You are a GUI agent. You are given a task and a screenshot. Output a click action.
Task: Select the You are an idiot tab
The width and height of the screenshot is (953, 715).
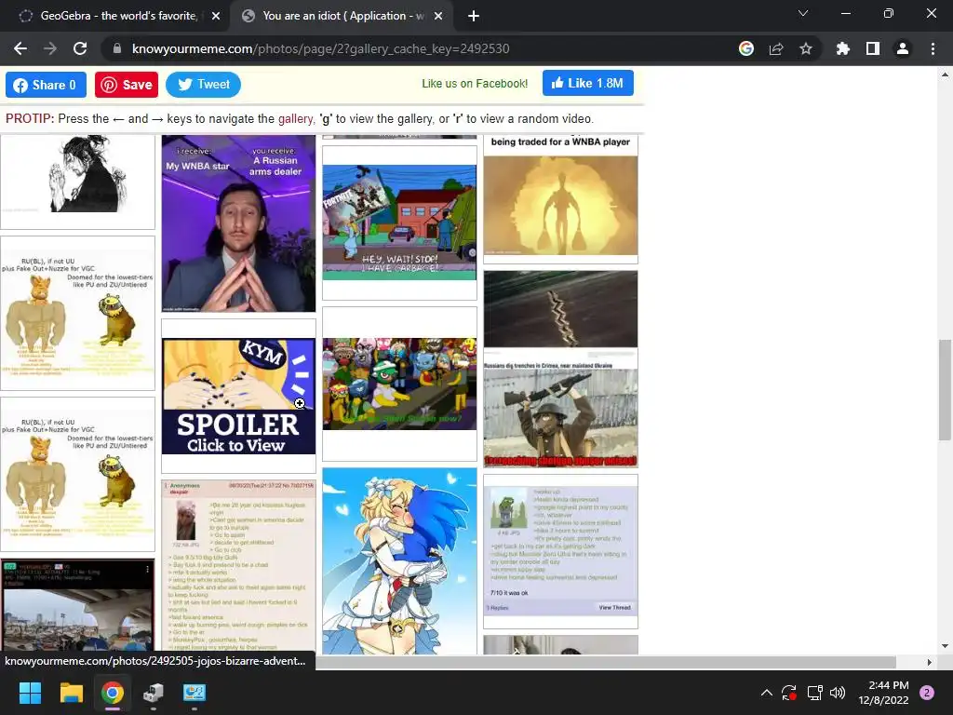click(341, 16)
